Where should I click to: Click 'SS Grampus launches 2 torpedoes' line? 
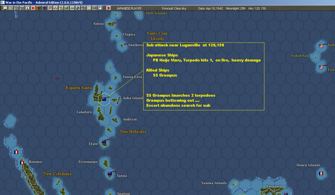[x=181, y=95]
